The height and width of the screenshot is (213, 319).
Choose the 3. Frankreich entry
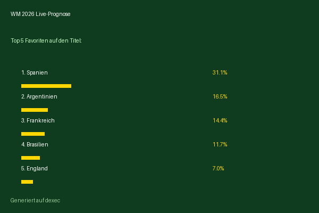[x=38, y=121]
